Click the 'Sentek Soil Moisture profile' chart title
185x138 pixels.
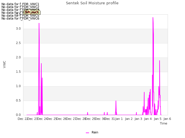[92, 3]
